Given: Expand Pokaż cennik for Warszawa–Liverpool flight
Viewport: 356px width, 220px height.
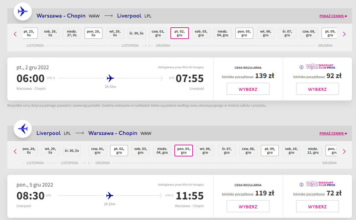Looking at the screenshot, I should [x=333, y=16].
